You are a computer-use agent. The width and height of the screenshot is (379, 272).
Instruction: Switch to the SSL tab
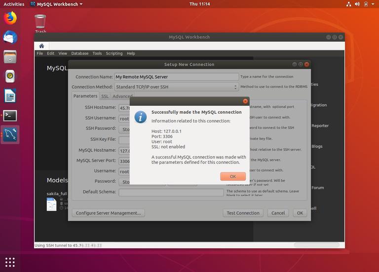point(105,96)
